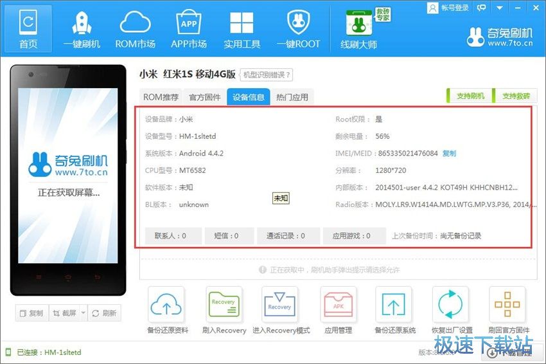This screenshot has height=364, width=546.
Task: Open 短信 : 0 box
Action: point(229,235)
